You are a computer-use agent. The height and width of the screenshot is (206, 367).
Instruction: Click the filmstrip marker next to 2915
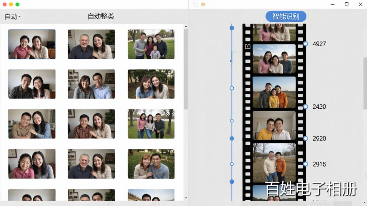[305, 164]
